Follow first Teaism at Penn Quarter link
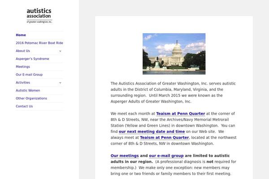 coord(181,114)
